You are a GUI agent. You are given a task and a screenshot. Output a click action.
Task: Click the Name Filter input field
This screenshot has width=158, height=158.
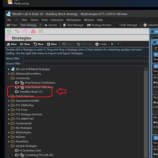[86, 58]
